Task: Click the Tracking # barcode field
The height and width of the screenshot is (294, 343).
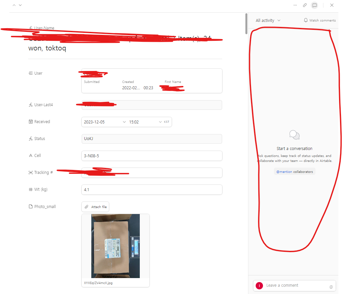Action: point(152,173)
